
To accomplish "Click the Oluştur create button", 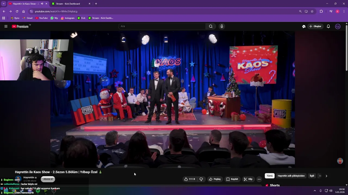I will click(x=315, y=26).
